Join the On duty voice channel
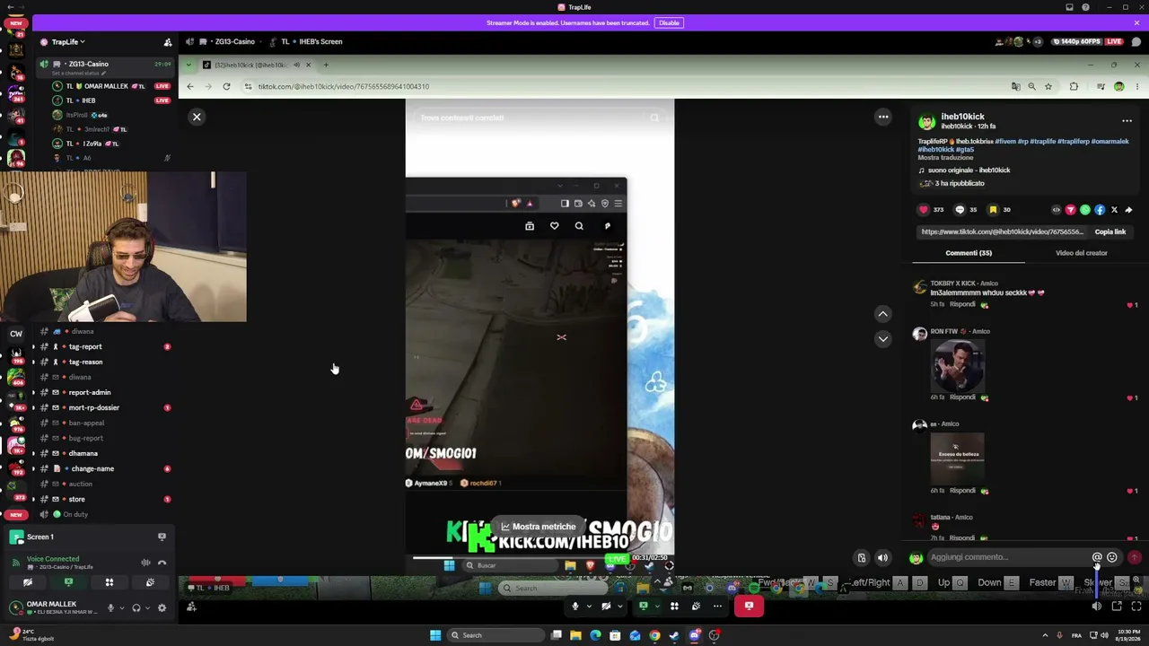This screenshot has width=1149, height=646. 75,514
